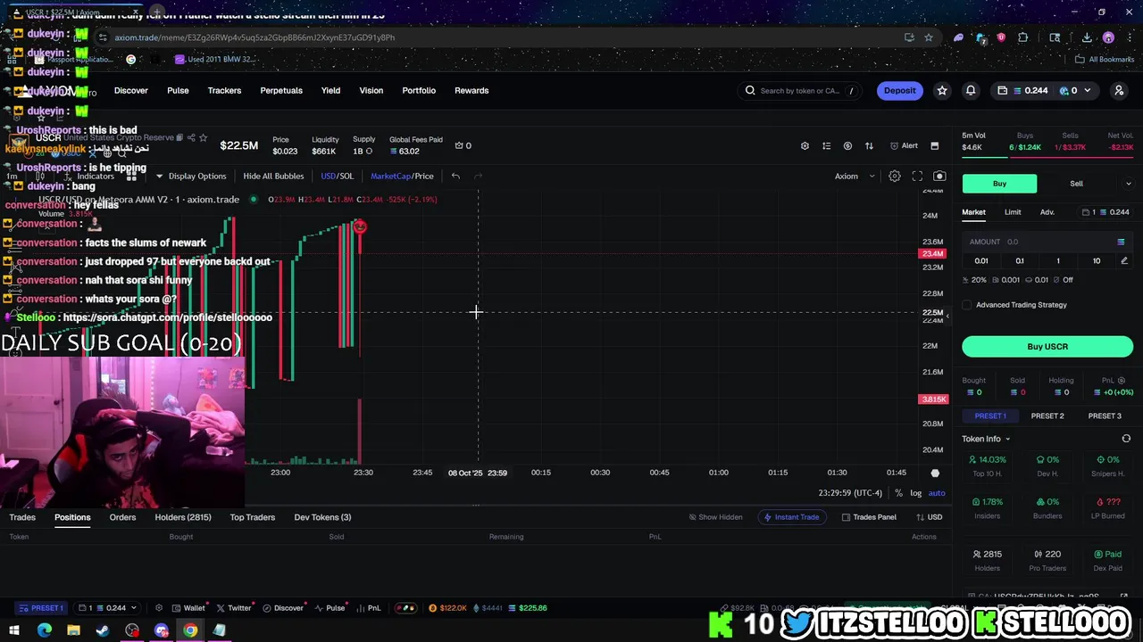
Task: Open Microsoft Edge from the taskbar
Action: (x=44, y=630)
